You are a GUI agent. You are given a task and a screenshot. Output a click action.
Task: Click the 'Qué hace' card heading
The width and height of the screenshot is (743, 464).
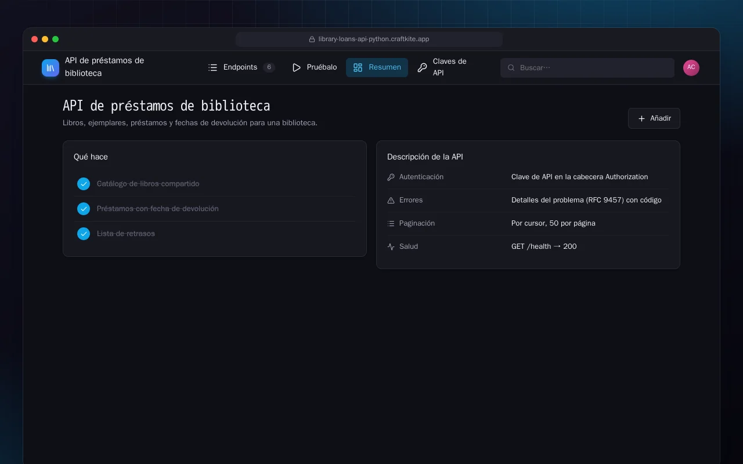(91, 157)
